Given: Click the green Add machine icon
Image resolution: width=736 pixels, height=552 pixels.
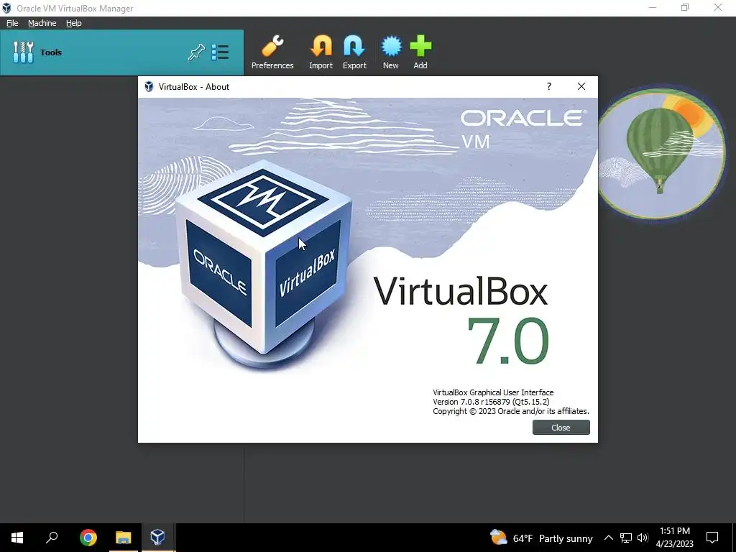Looking at the screenshot, I should (420, 52).
